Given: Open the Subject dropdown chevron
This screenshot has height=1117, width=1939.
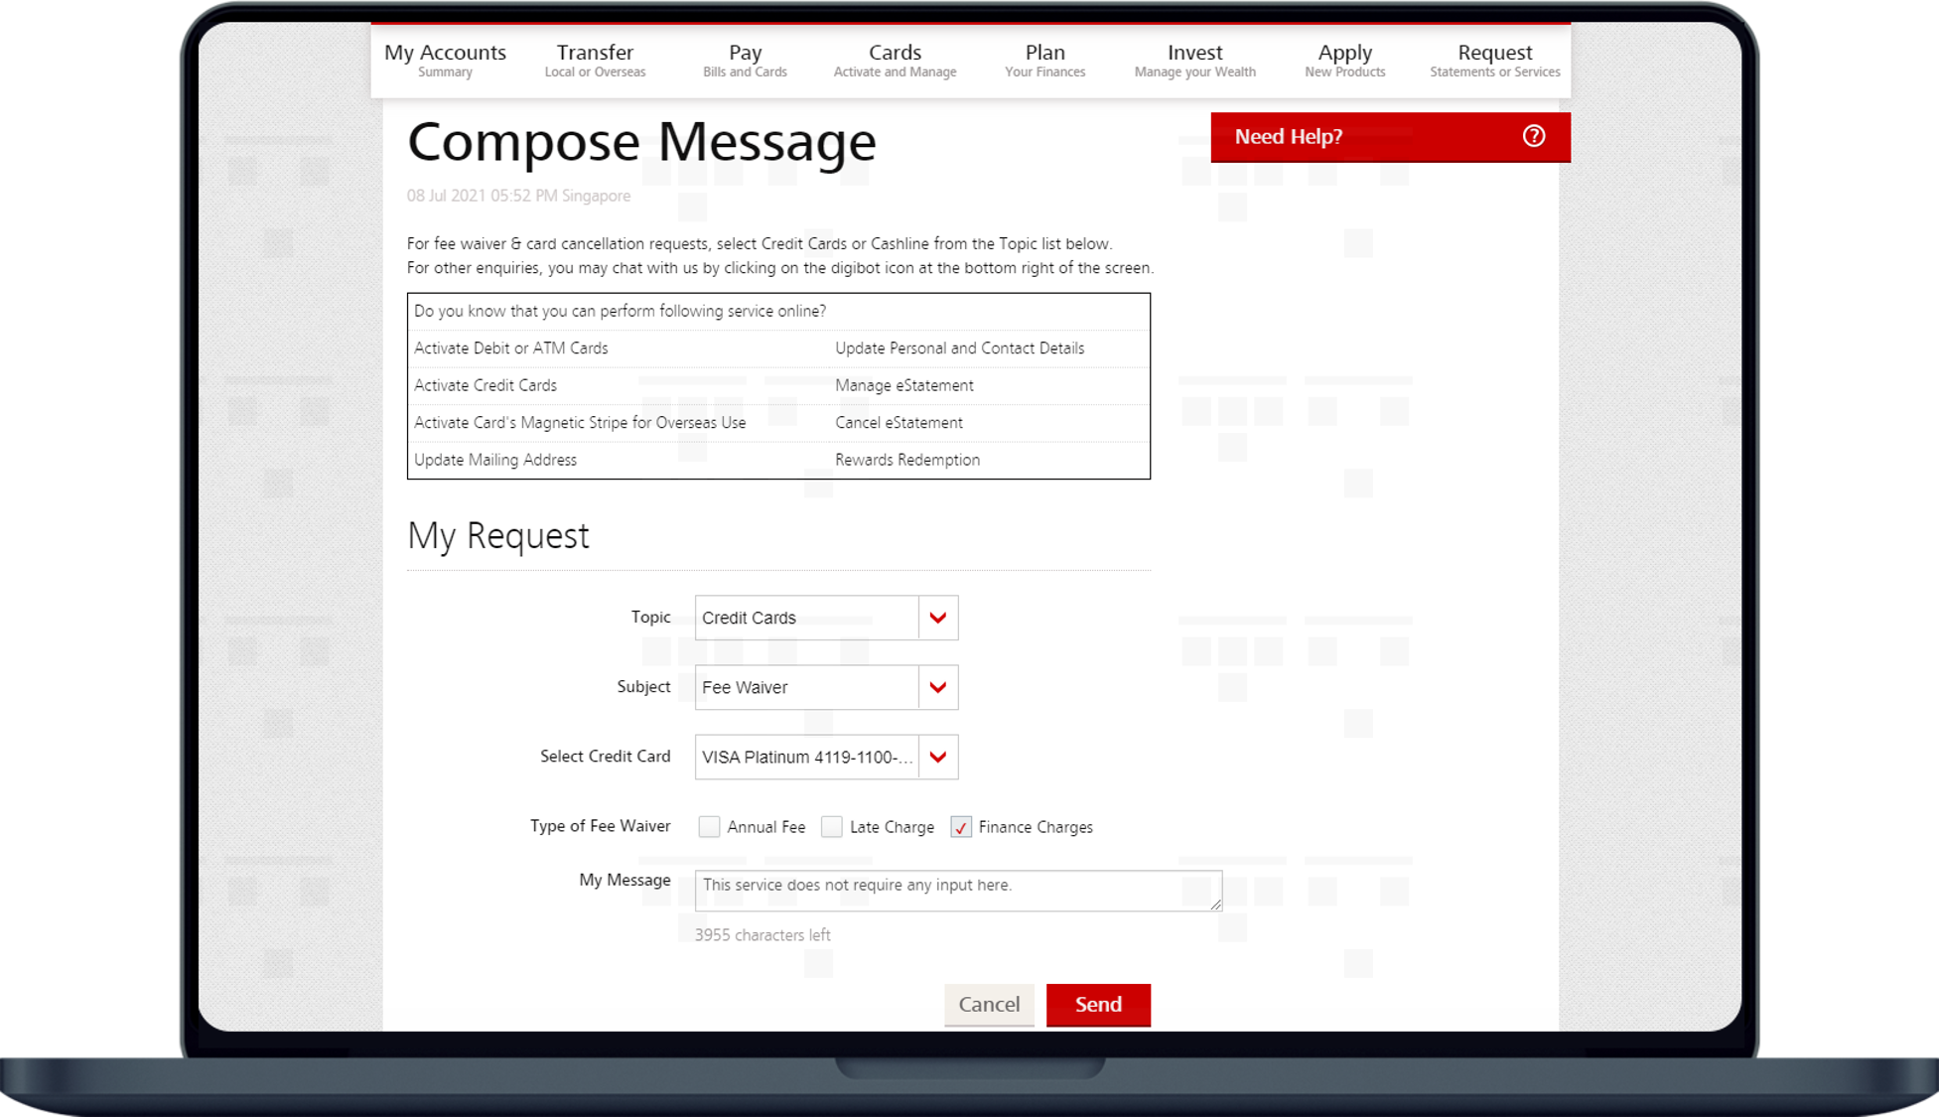Looking at the screenshot, I should 937,687.
